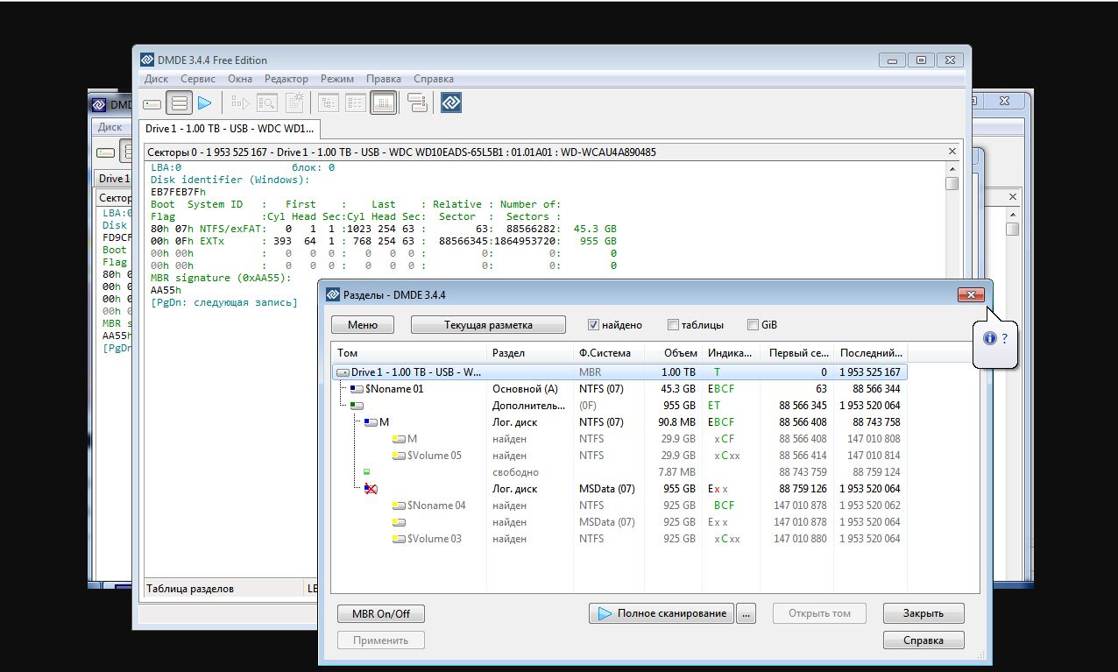The image size is (1118, 672).
Task: Open scan options with the '...' button
Action: pos(746,613)
